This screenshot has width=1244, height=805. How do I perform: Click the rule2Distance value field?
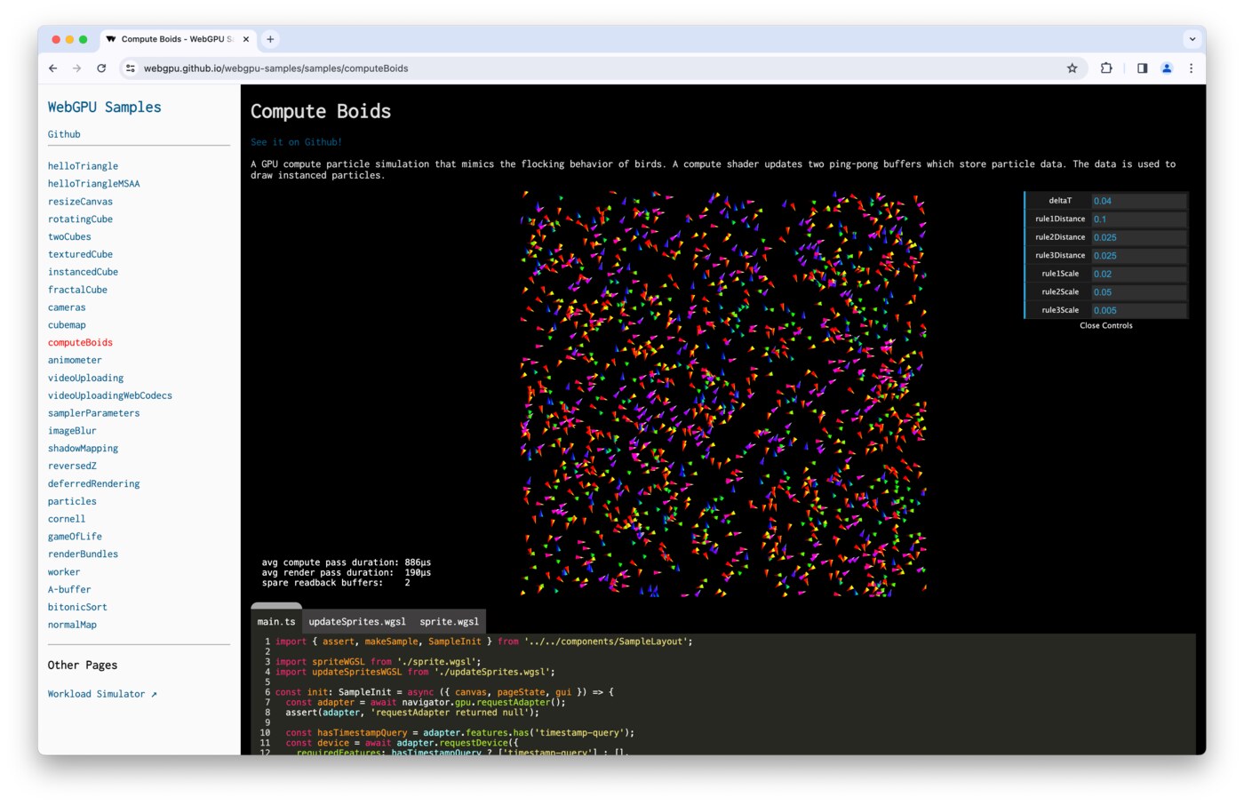[1139, 237]
